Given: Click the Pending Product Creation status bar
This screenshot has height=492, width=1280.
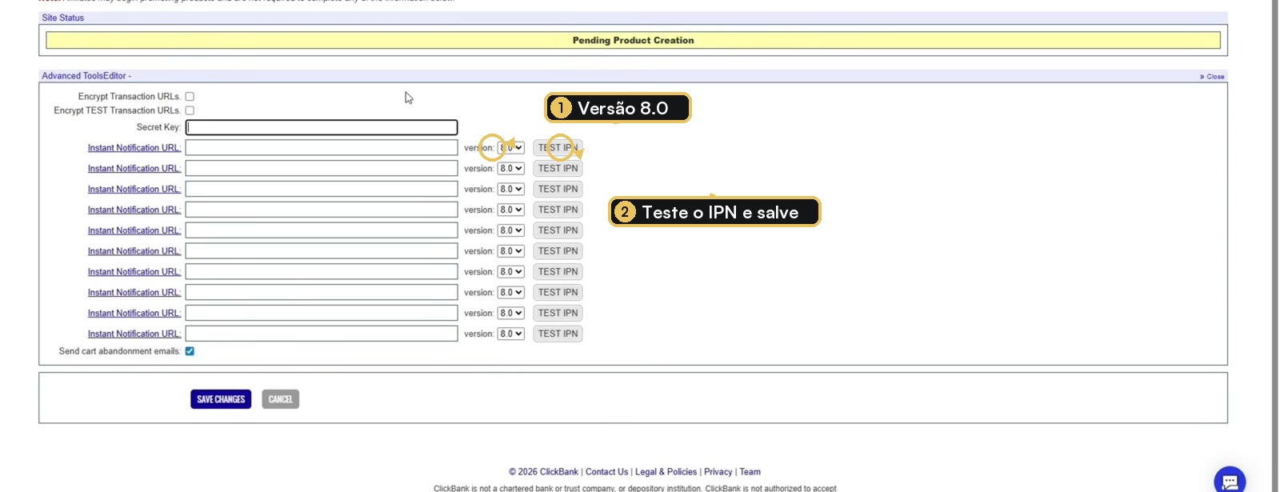Looking at the screenshot, I should click(633, 40).
